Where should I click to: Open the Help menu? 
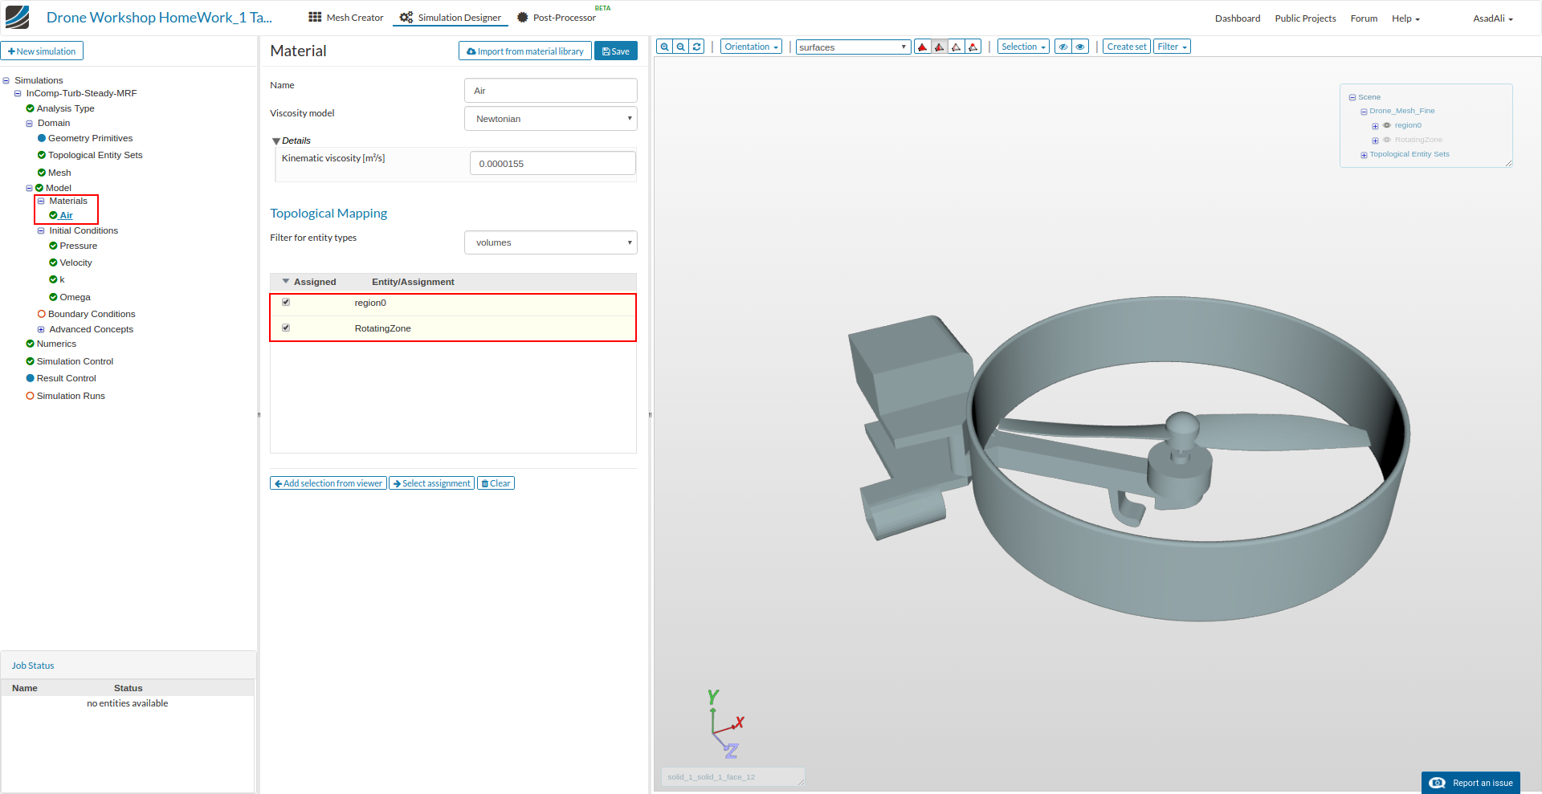pyautogui.click(x=1405, y=18)
